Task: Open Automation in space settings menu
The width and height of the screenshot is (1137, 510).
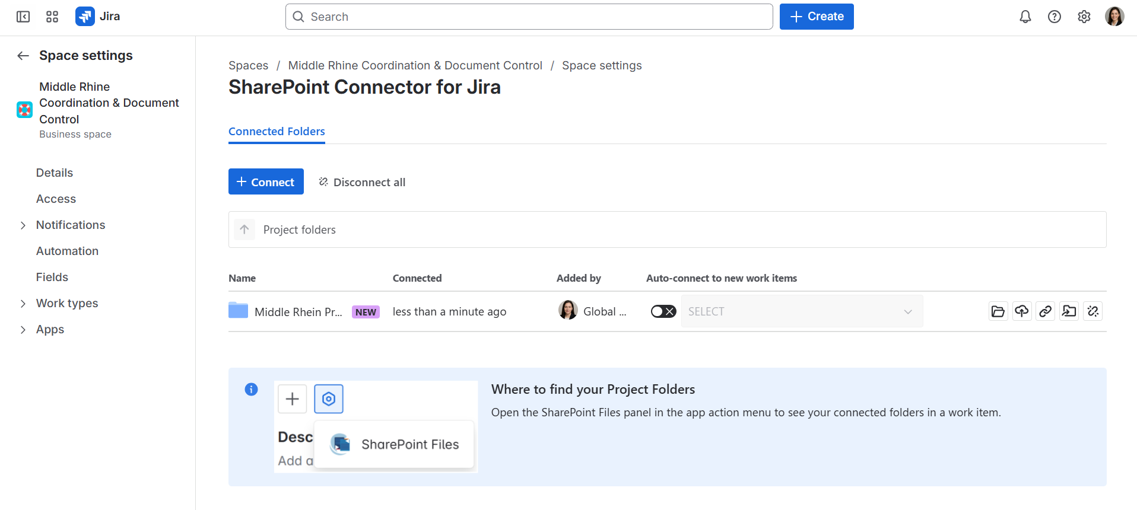Action: (67, 251)
